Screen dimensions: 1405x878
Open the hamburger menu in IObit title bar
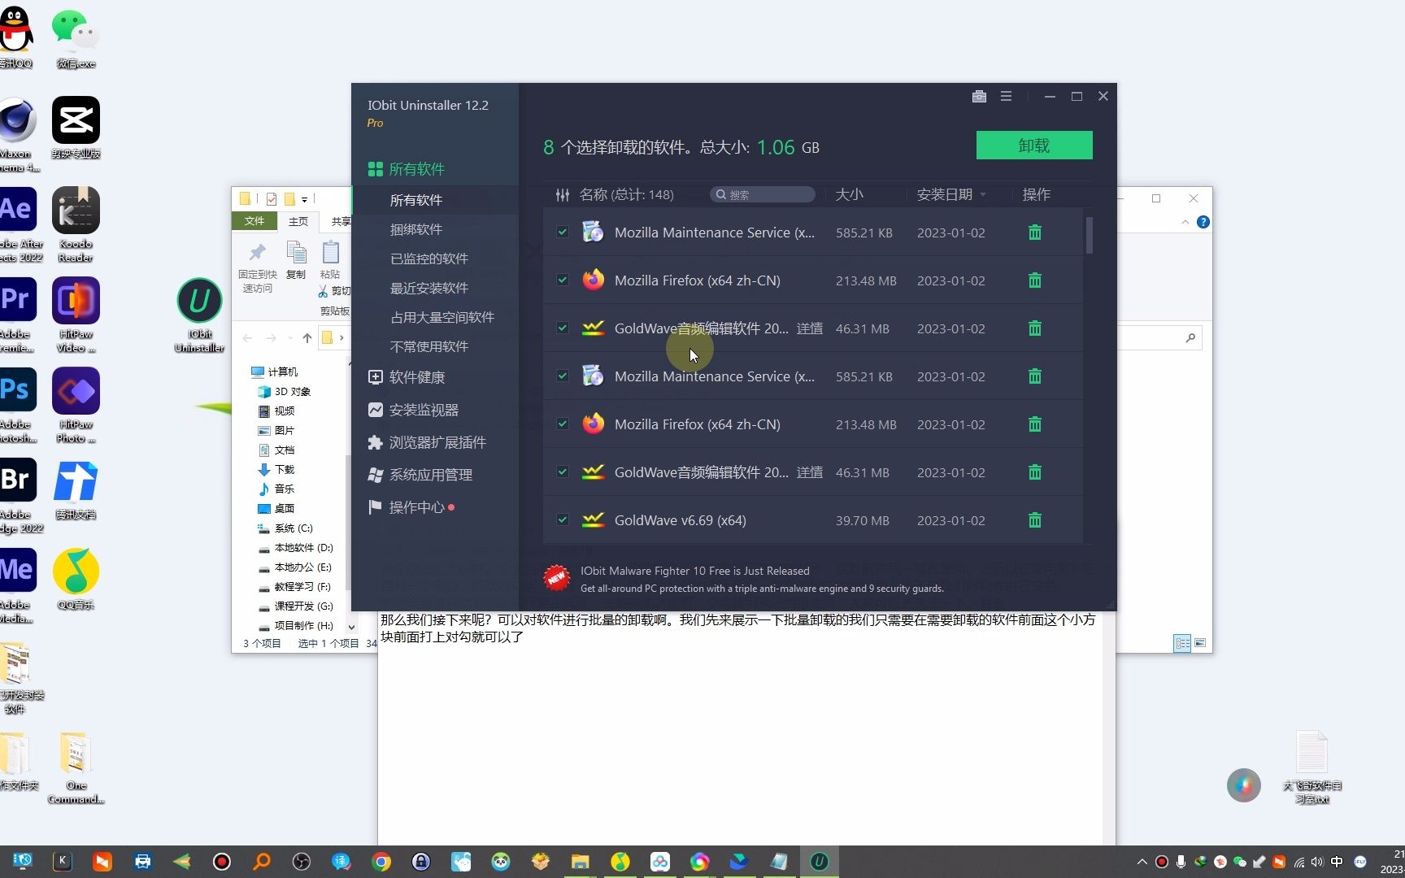[x=1006, y=96]
